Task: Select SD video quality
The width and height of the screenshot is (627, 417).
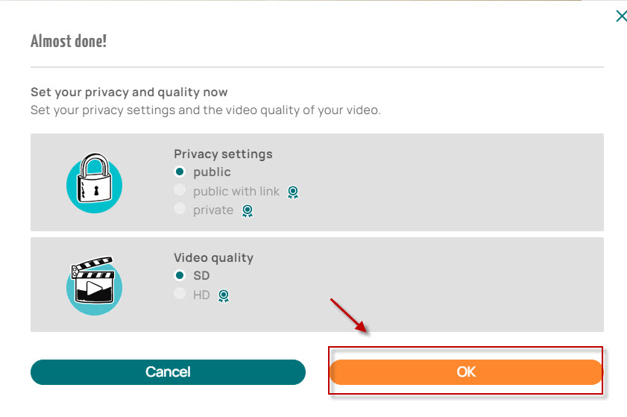Action: [180, 275]
